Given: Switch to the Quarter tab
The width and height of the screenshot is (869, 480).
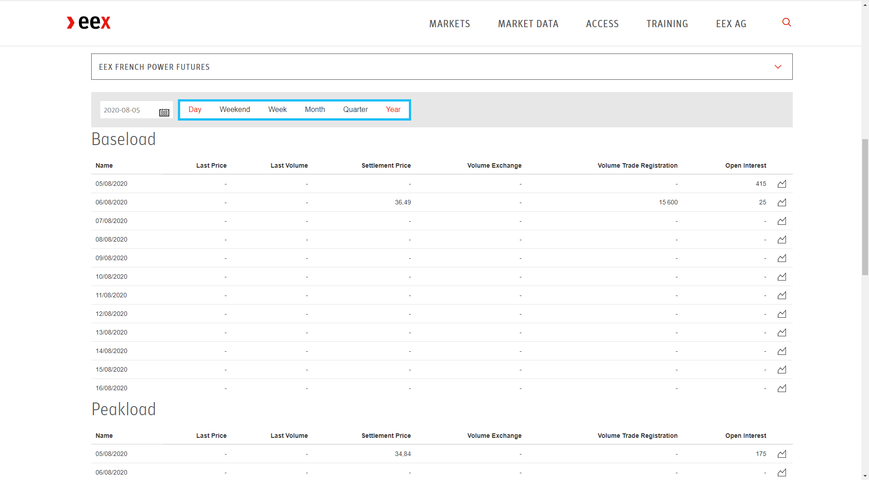Looking at the screenshot, I should (x=355, y=110).
